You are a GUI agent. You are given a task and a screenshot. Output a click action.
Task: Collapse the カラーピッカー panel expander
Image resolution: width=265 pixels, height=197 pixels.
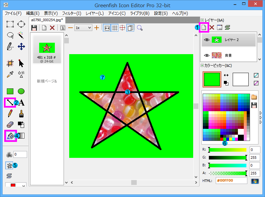[x=202, y=66]
